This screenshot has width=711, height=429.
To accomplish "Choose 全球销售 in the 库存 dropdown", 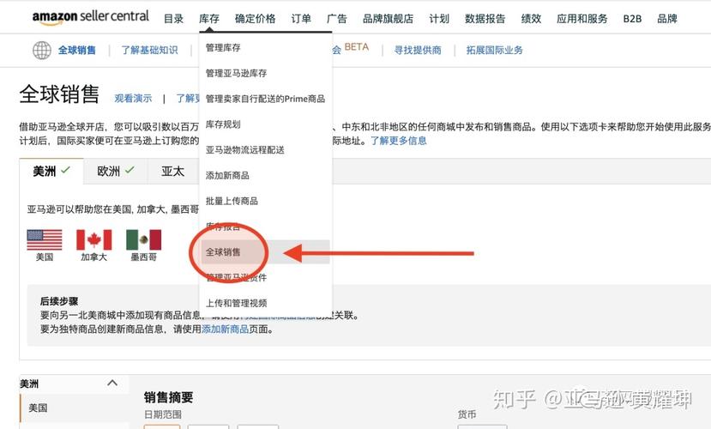I will click(x=265, y=251).
